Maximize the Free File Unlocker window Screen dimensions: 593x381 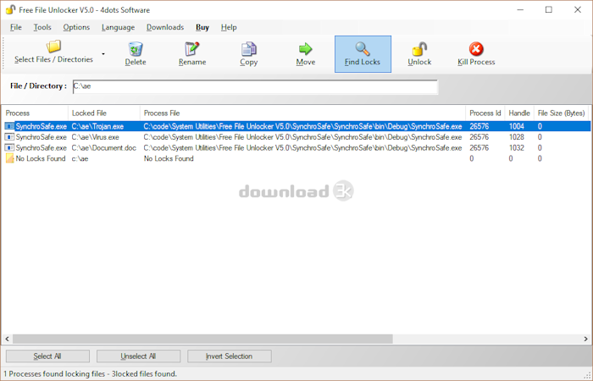tap(549, 9)
